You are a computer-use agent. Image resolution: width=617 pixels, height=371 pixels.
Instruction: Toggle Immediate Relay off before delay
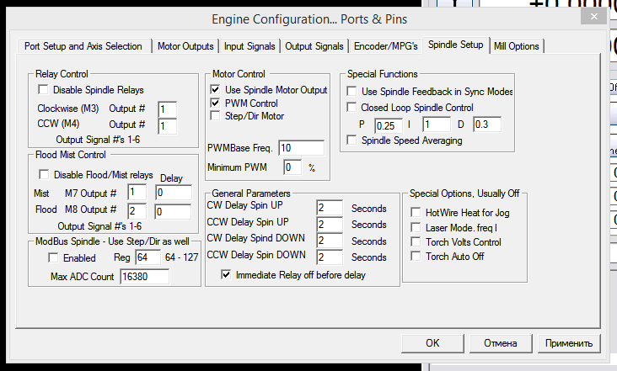click(x=226, y=274)
